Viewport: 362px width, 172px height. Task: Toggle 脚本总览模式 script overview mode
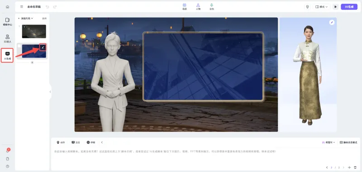(348, 143)
